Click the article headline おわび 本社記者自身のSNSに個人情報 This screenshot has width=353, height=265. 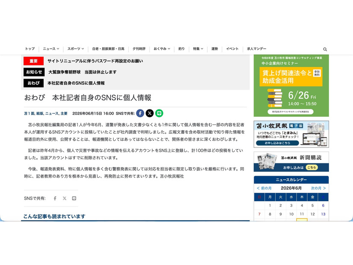pos(88,98)
